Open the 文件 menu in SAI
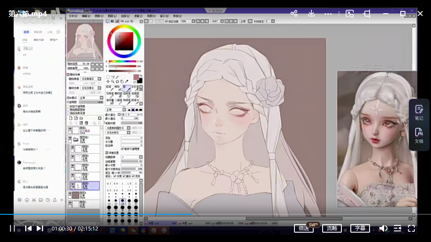The height and width of the screenshot is (242, 431). (x=73, y=16)
